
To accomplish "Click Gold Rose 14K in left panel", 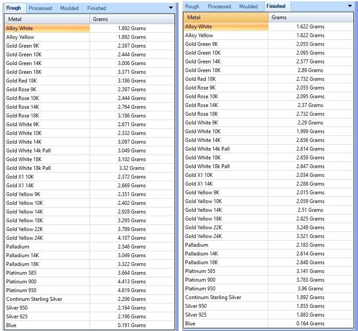I will 89,107.
